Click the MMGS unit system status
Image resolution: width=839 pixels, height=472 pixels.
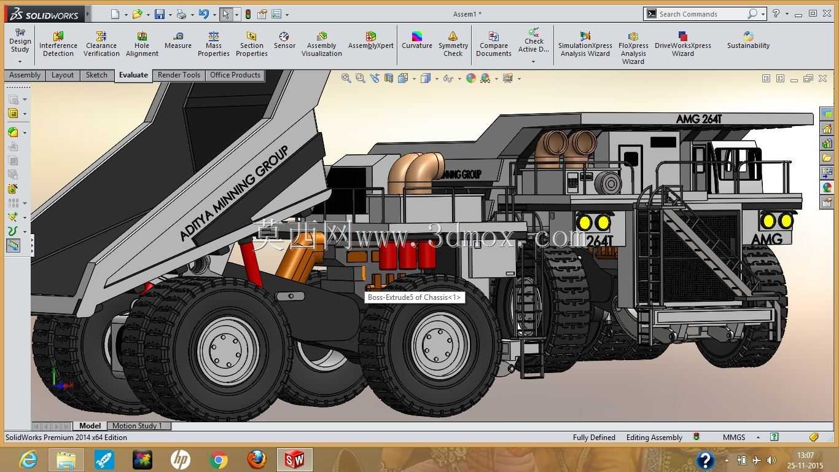click(734, 438)
